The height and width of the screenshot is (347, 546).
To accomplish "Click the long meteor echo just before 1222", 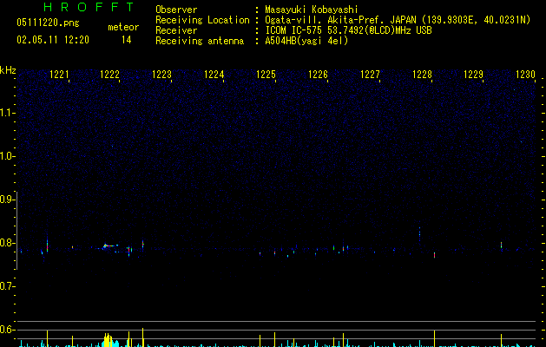I will pyautogui.click(x=110, y=246).
